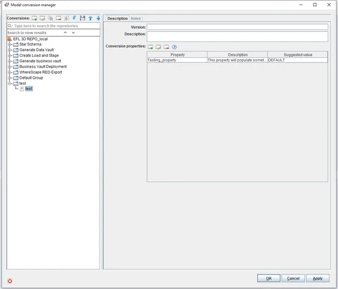Switch to the Rules tab
This screenshot has width=338, height=289.
135,18
